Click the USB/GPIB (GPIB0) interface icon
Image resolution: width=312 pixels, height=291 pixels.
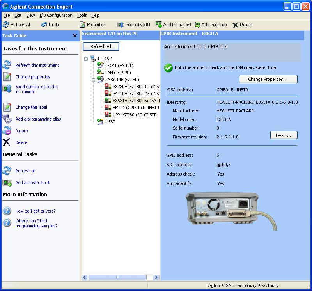point(101,80)
